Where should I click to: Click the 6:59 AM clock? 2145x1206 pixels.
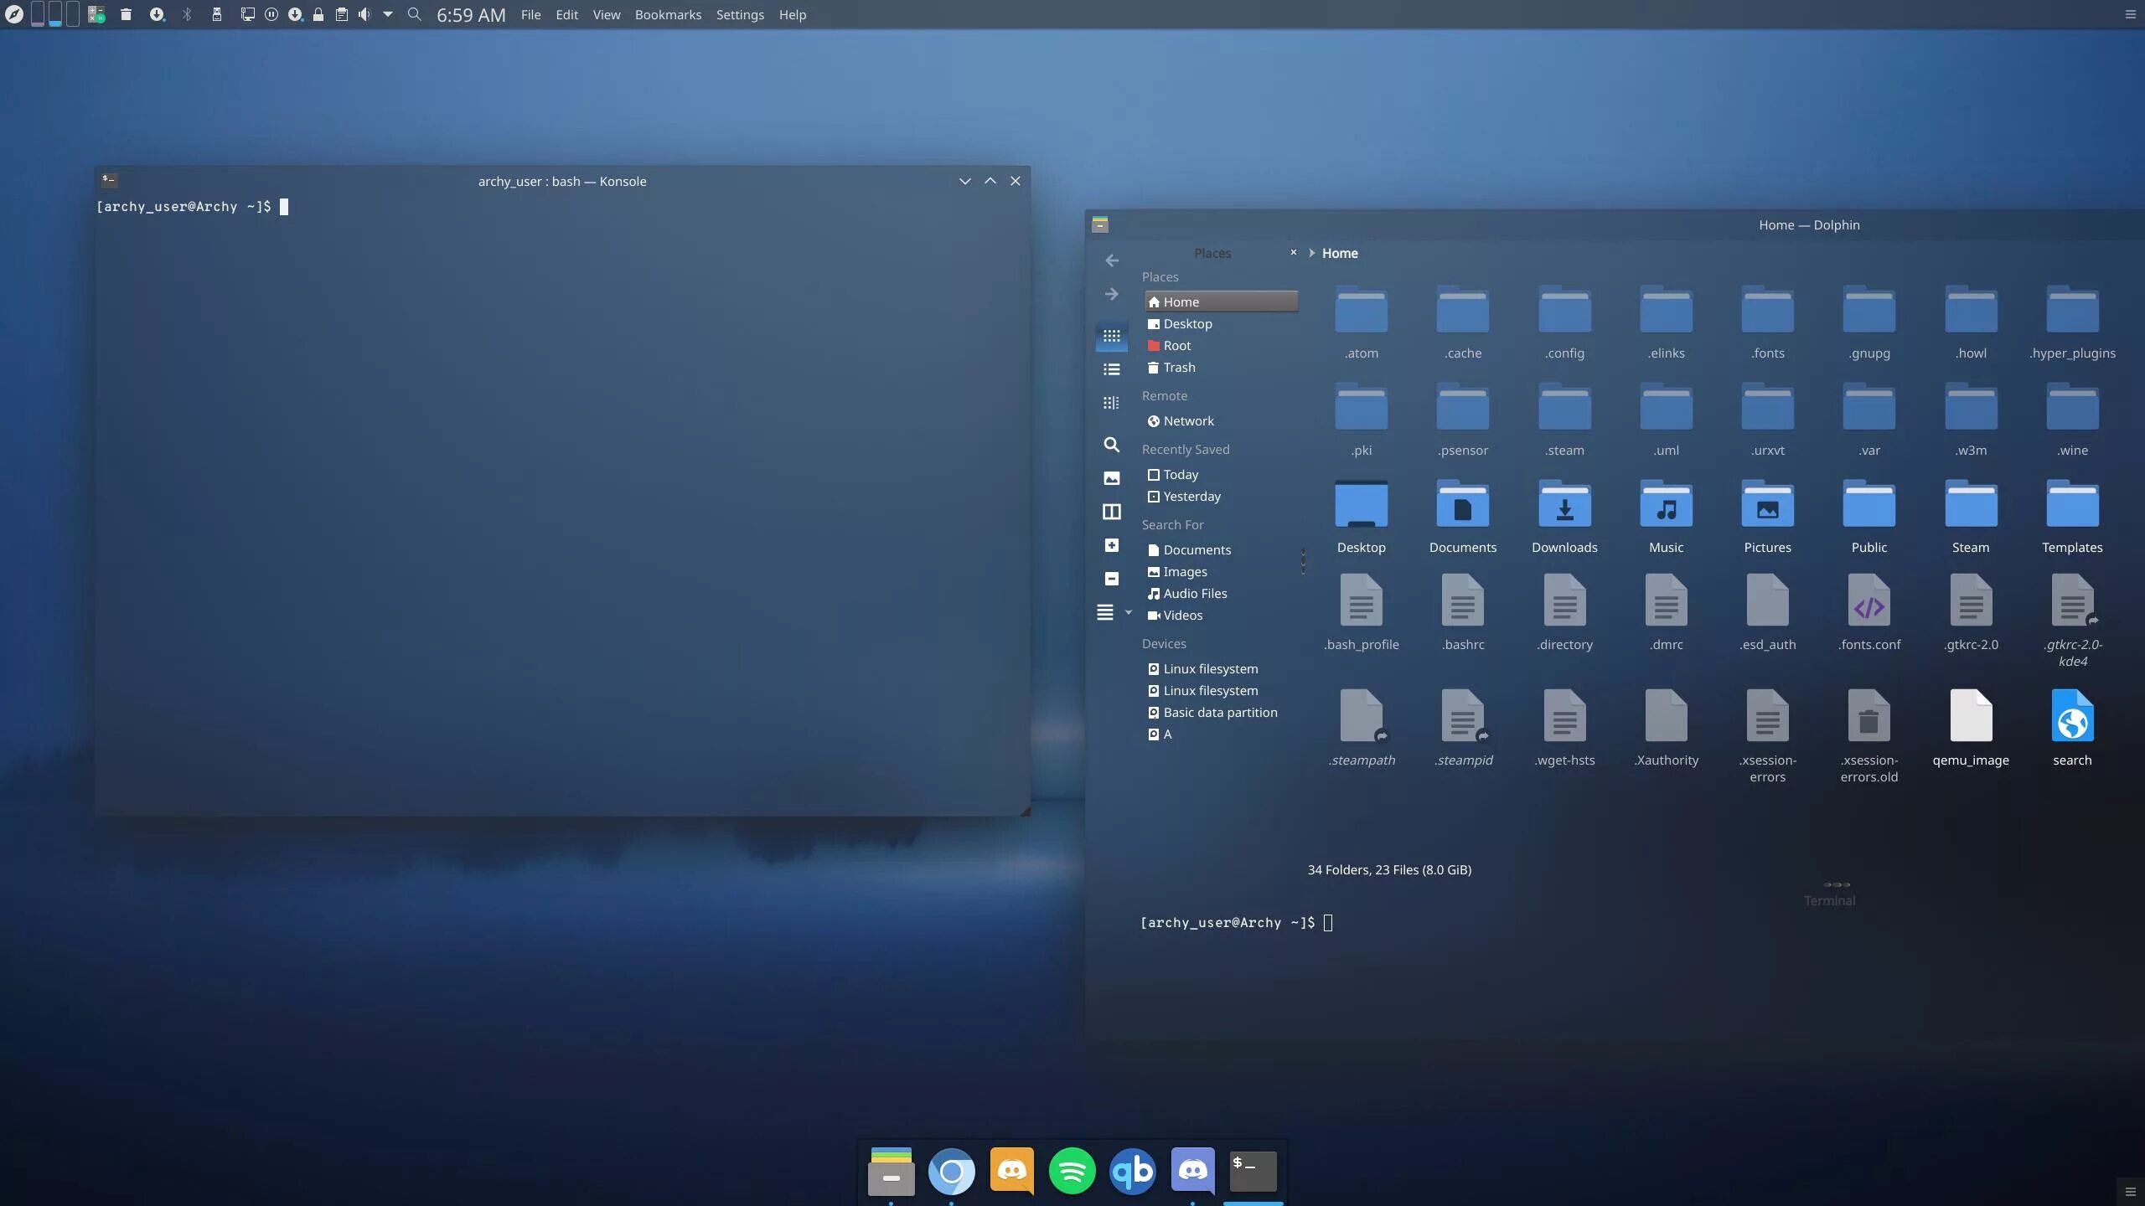(x=471, y=14)
